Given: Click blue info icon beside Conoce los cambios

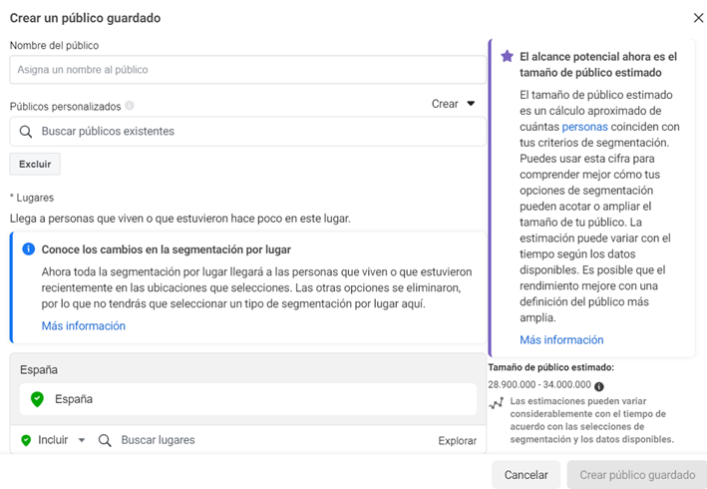Looking at the screenshot, I should pos(28,249).
